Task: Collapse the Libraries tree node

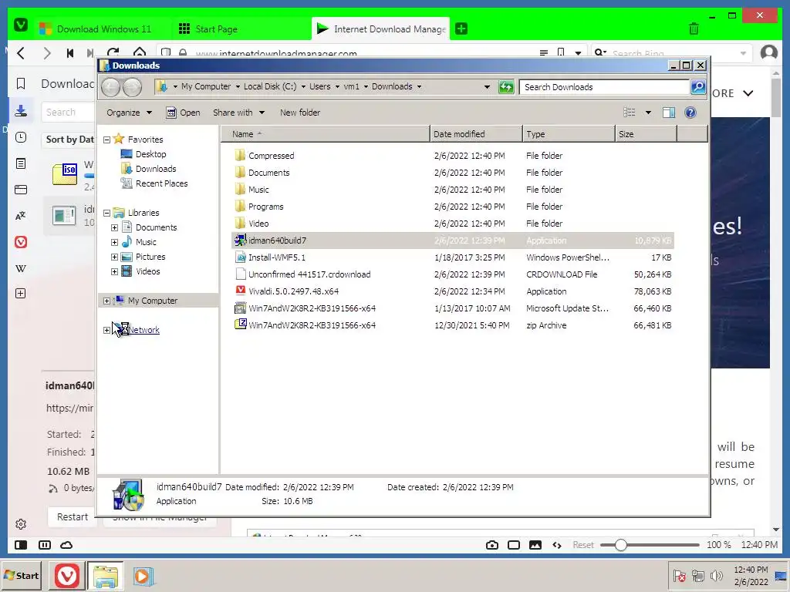Action: pos(106,213)
